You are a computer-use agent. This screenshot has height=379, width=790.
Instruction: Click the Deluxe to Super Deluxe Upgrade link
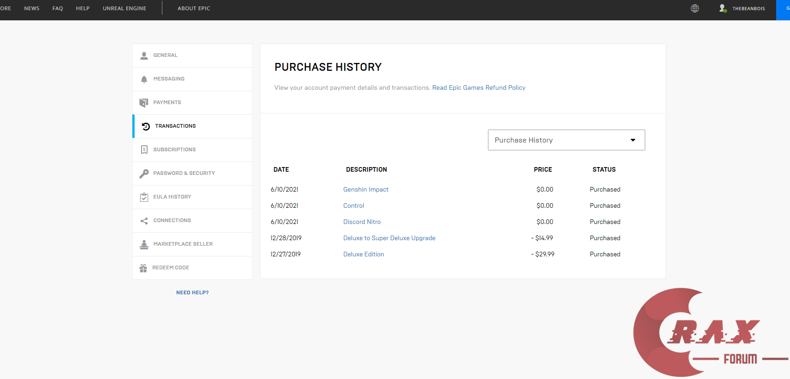(389, 238)
